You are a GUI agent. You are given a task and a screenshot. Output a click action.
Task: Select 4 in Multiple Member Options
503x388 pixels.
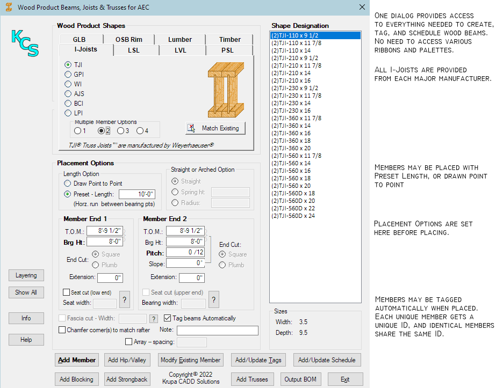pos(140,130)
